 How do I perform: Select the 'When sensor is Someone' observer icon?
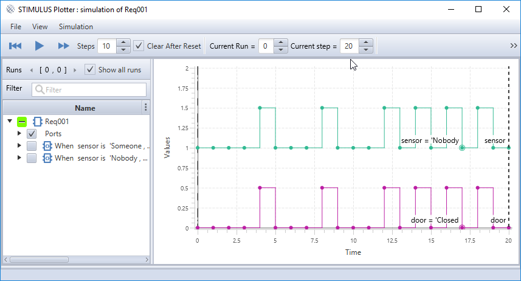(x=47, y=146)
